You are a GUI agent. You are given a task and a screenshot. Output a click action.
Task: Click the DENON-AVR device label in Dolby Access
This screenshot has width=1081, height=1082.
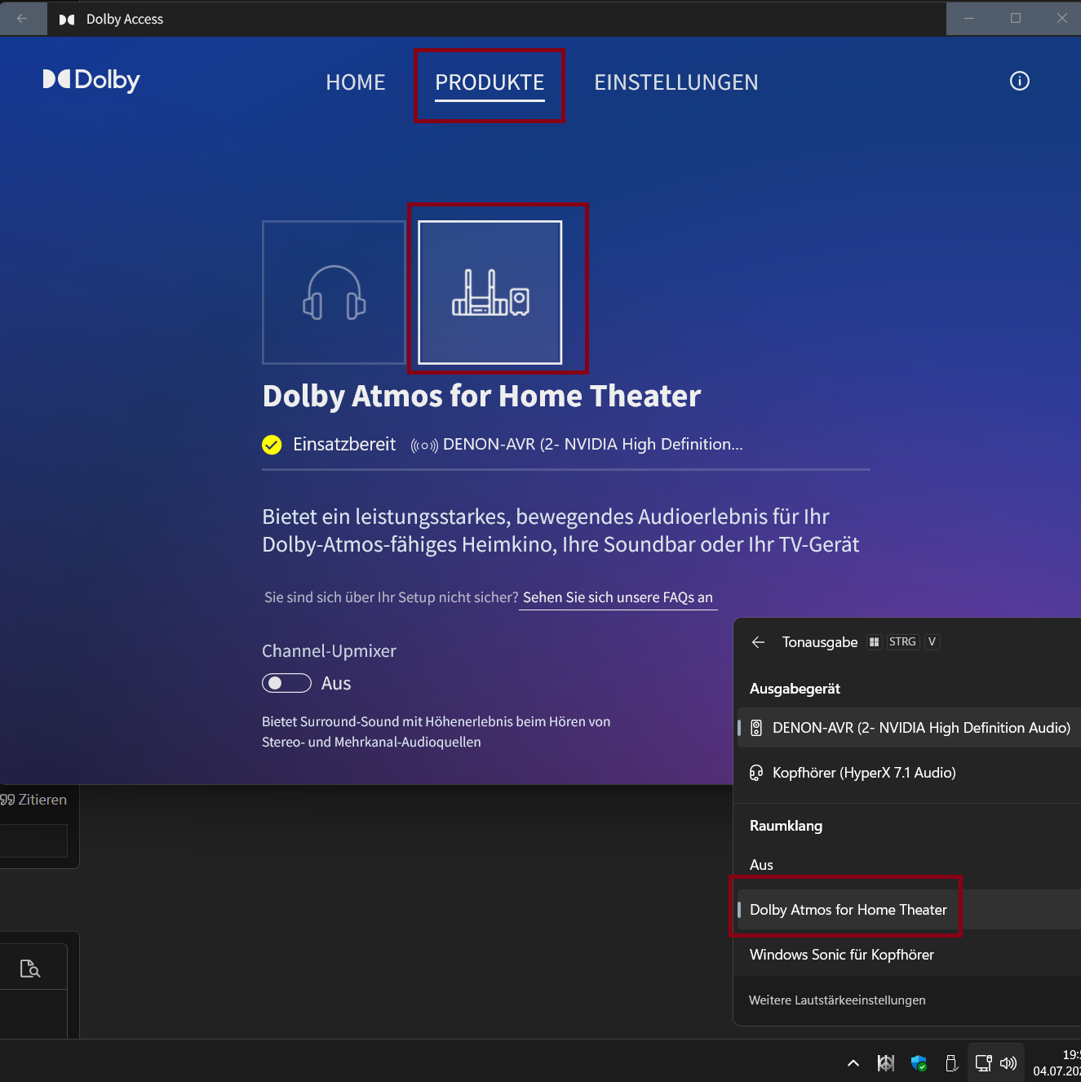click(x=592, y=444)
